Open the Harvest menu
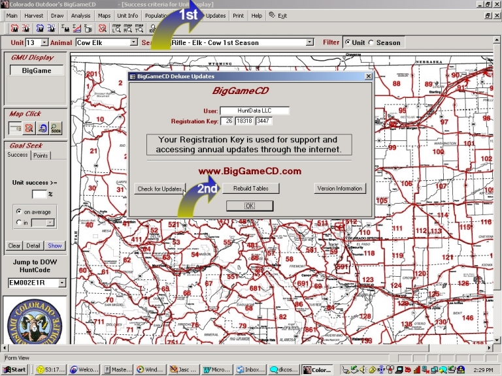Image resolution: width=502 pixels, height=376 pixels. [x=33, y=16]
